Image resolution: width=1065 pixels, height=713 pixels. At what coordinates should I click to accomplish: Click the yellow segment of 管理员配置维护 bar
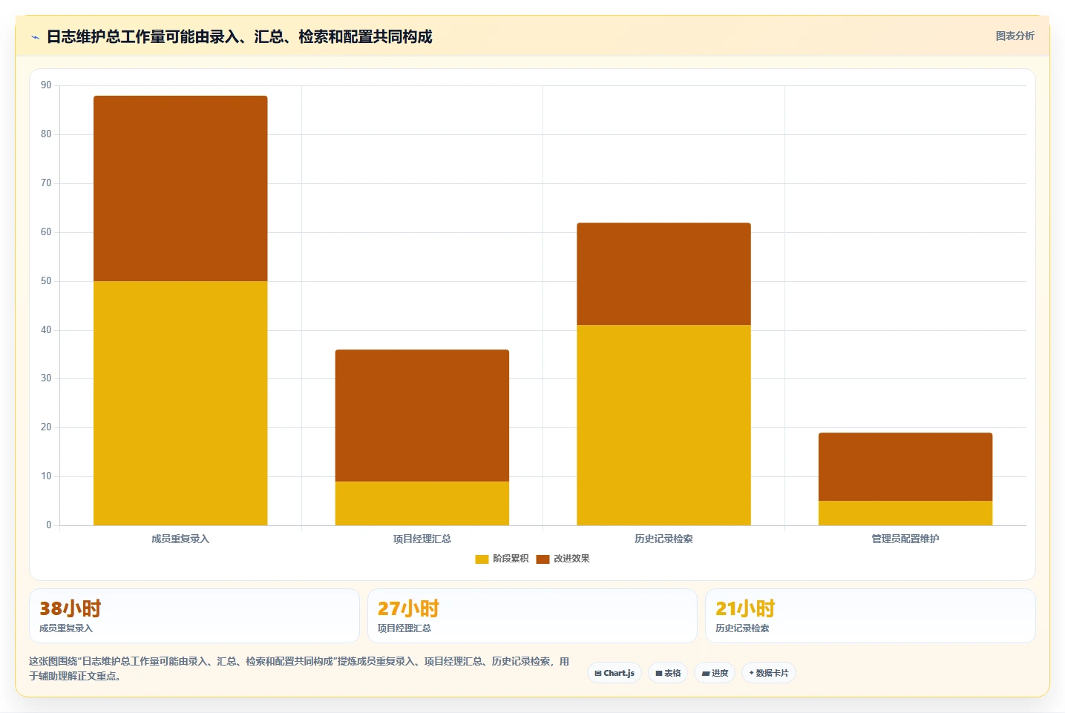tap(905, 513)
